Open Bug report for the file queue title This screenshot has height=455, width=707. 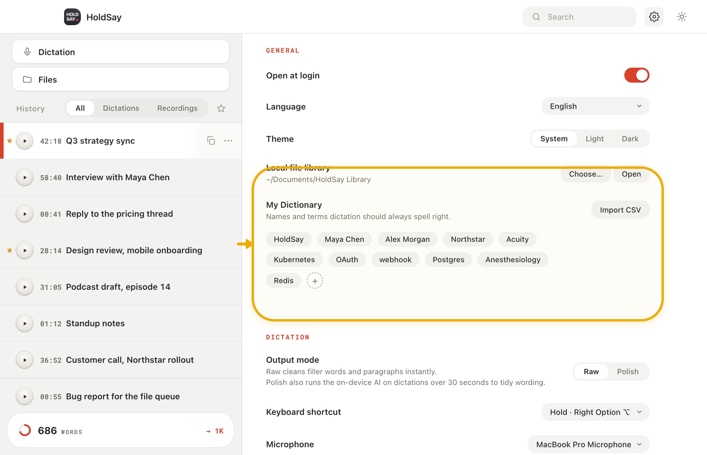point(123,396)
